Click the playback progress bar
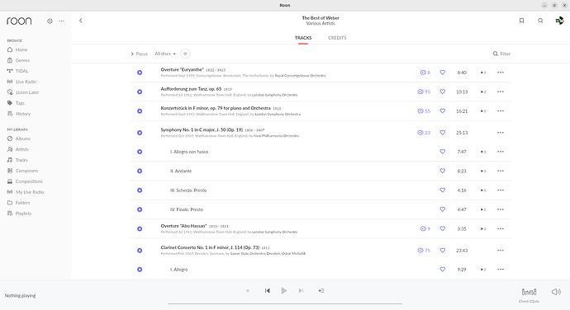The height and width of the screenshot is (310, 570). (x=285, y=303)
